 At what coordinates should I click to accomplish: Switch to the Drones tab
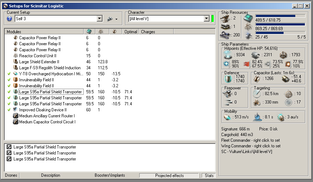pos(11,175)
